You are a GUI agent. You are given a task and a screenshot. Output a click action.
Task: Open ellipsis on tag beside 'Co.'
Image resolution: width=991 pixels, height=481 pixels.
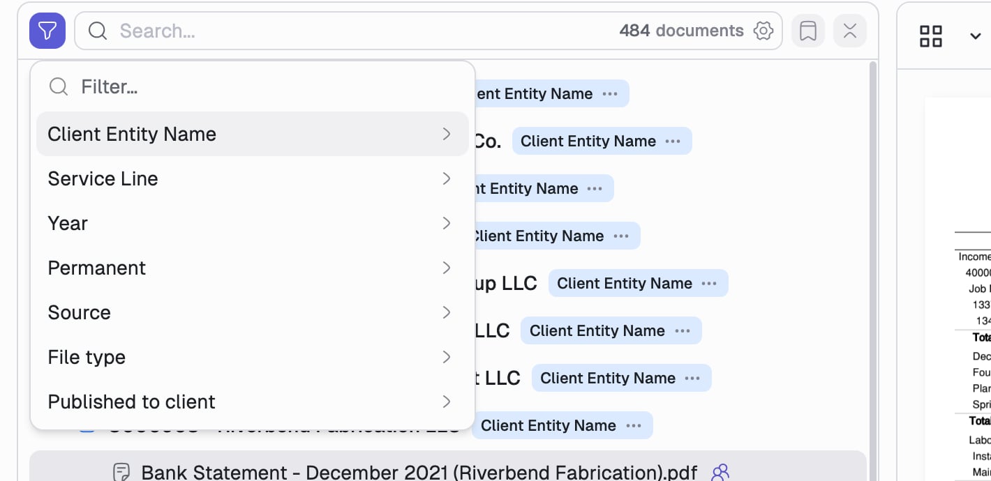(x=673, y=141)
